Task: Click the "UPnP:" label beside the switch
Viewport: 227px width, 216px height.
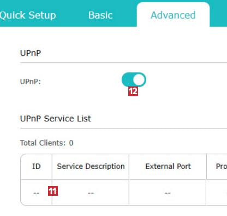Action: (x=31, y=81)
